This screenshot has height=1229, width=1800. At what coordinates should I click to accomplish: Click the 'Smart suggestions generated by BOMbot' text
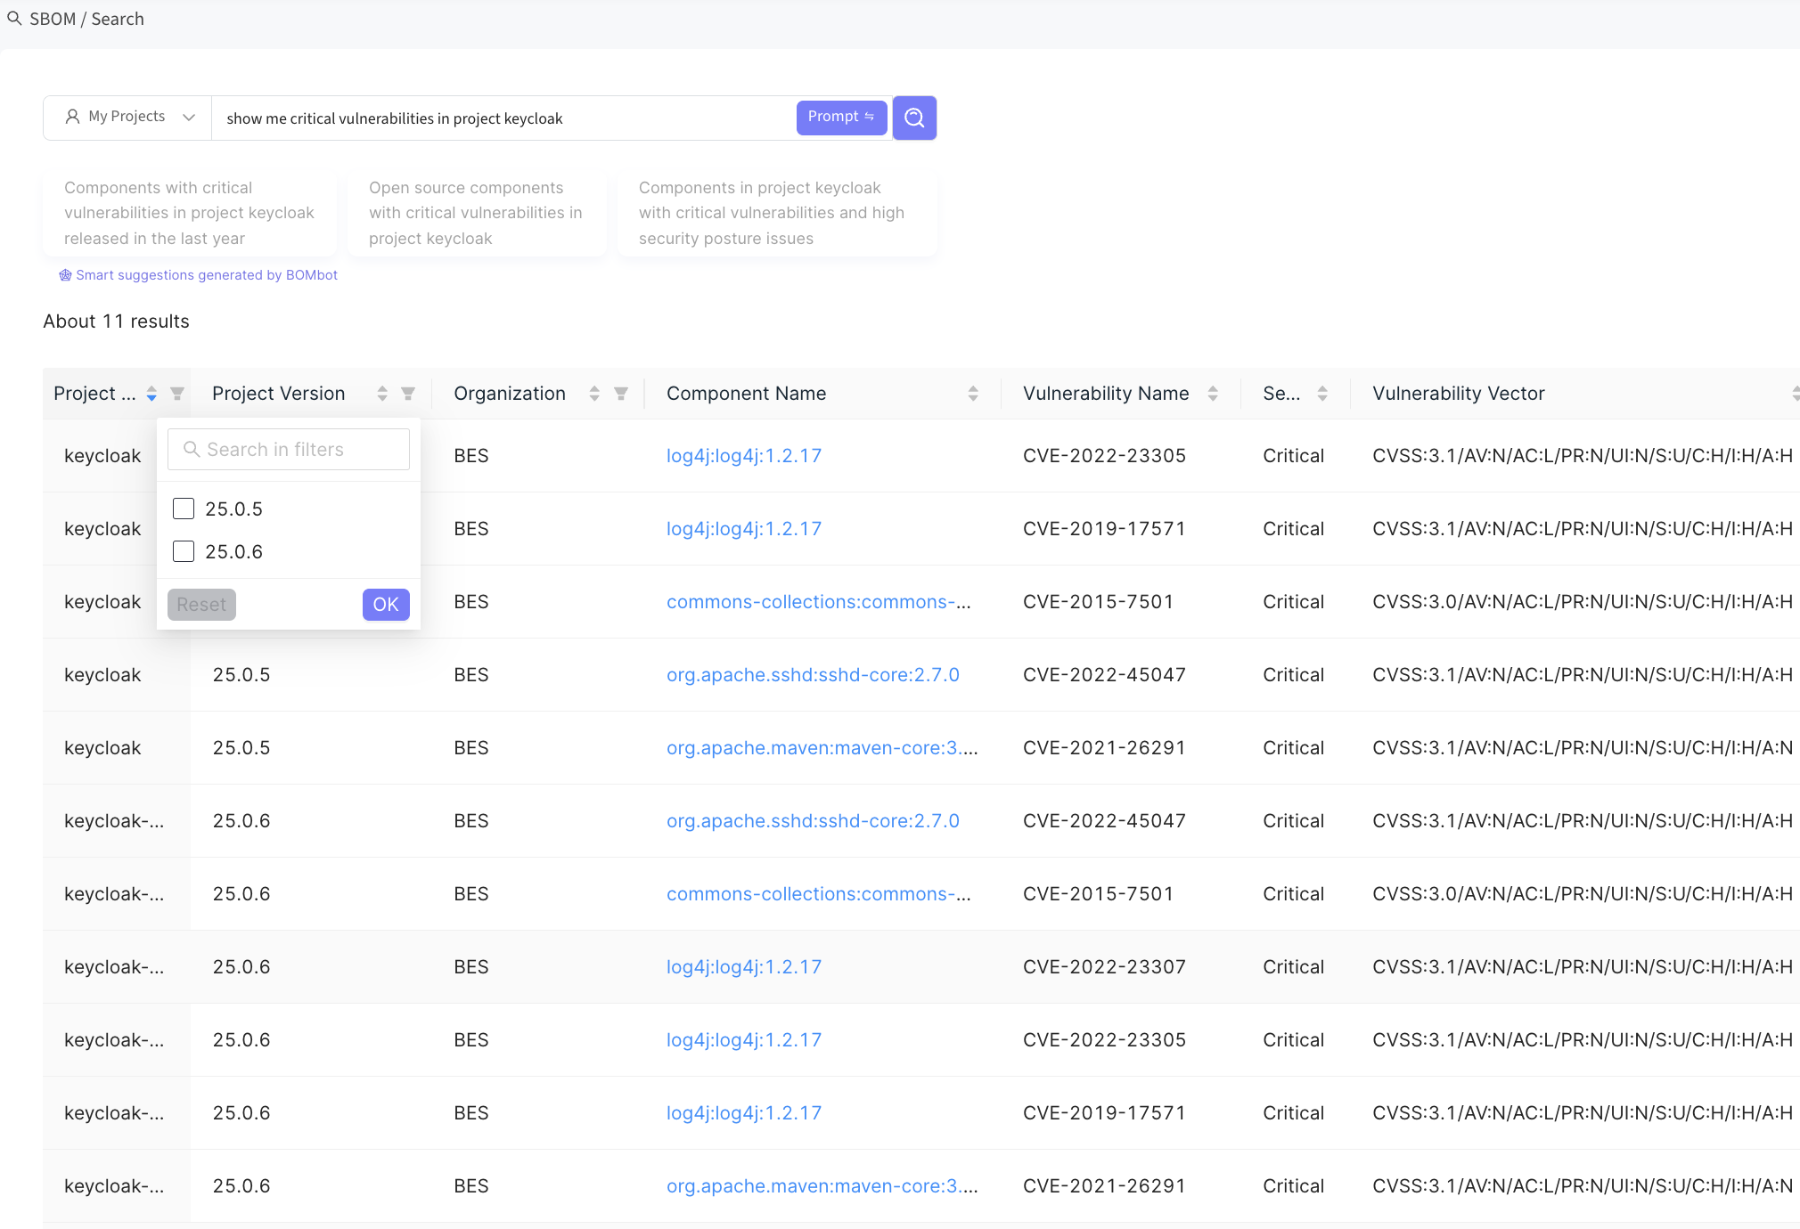click(207, 275)
